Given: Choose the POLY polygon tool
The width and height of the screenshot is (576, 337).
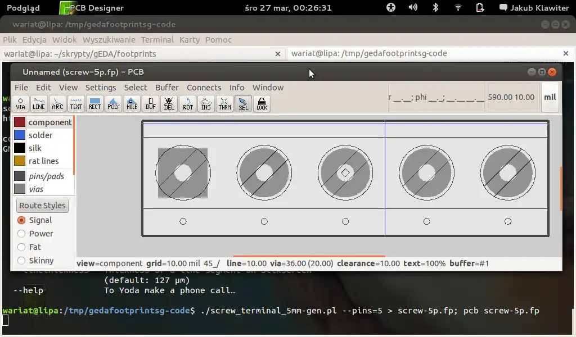Looking at the screenshot, I should point(113,104).
